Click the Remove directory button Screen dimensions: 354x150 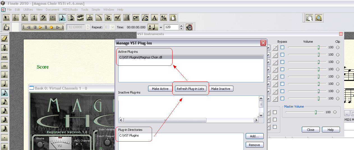pyautogui.click(x=255, y=145)
